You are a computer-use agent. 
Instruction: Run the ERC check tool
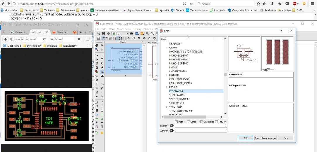click(97, 132)
